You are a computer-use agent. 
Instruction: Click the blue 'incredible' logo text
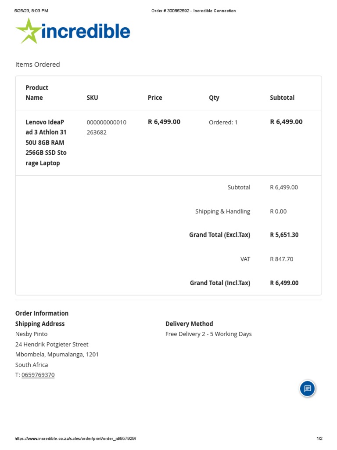coord(86,32)
